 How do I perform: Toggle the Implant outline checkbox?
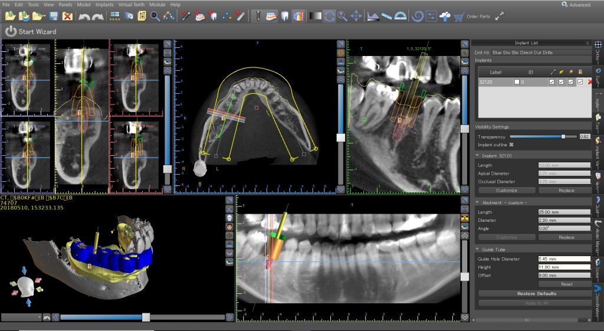511,144
